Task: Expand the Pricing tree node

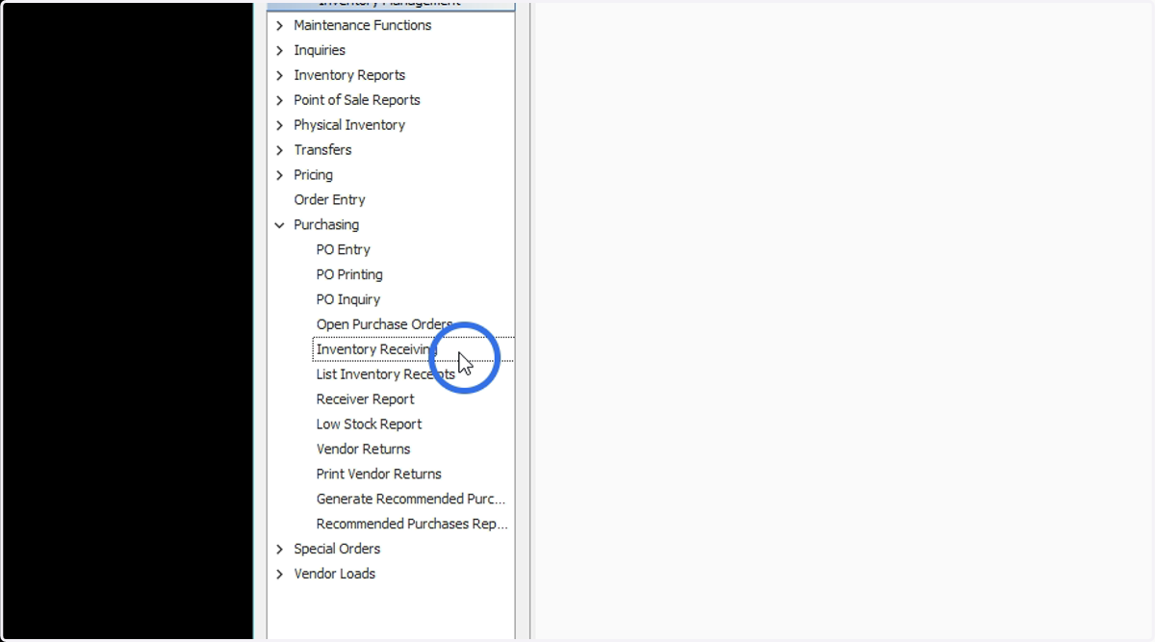Action: click(280, 175)
